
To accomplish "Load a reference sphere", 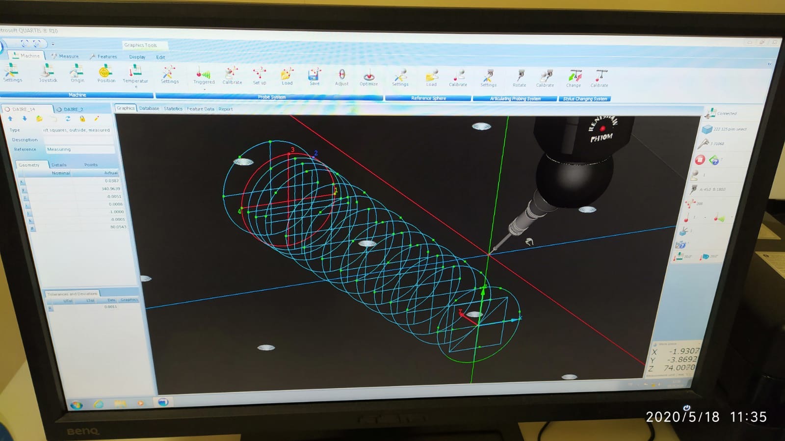I will (x=431, y=78).
